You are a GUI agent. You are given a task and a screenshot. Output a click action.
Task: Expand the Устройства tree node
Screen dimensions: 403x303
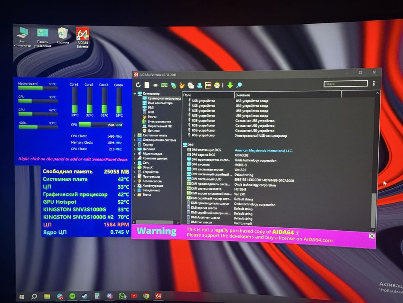[134, 172]
